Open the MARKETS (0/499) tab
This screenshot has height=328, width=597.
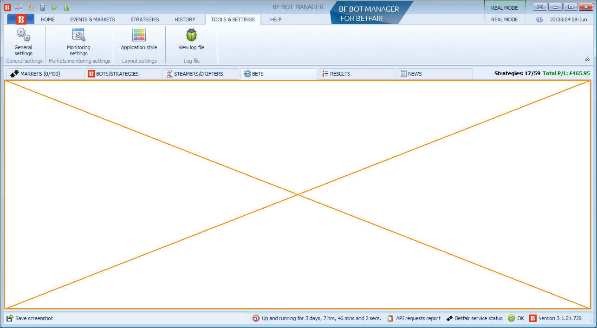click(x=45, y=74)
